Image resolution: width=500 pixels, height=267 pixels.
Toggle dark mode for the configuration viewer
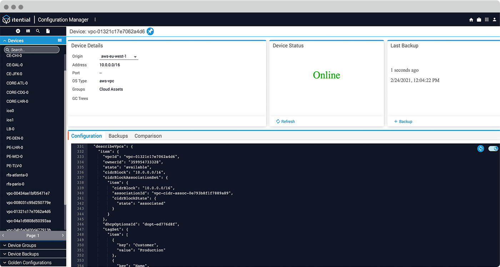[x=493, y=148]
